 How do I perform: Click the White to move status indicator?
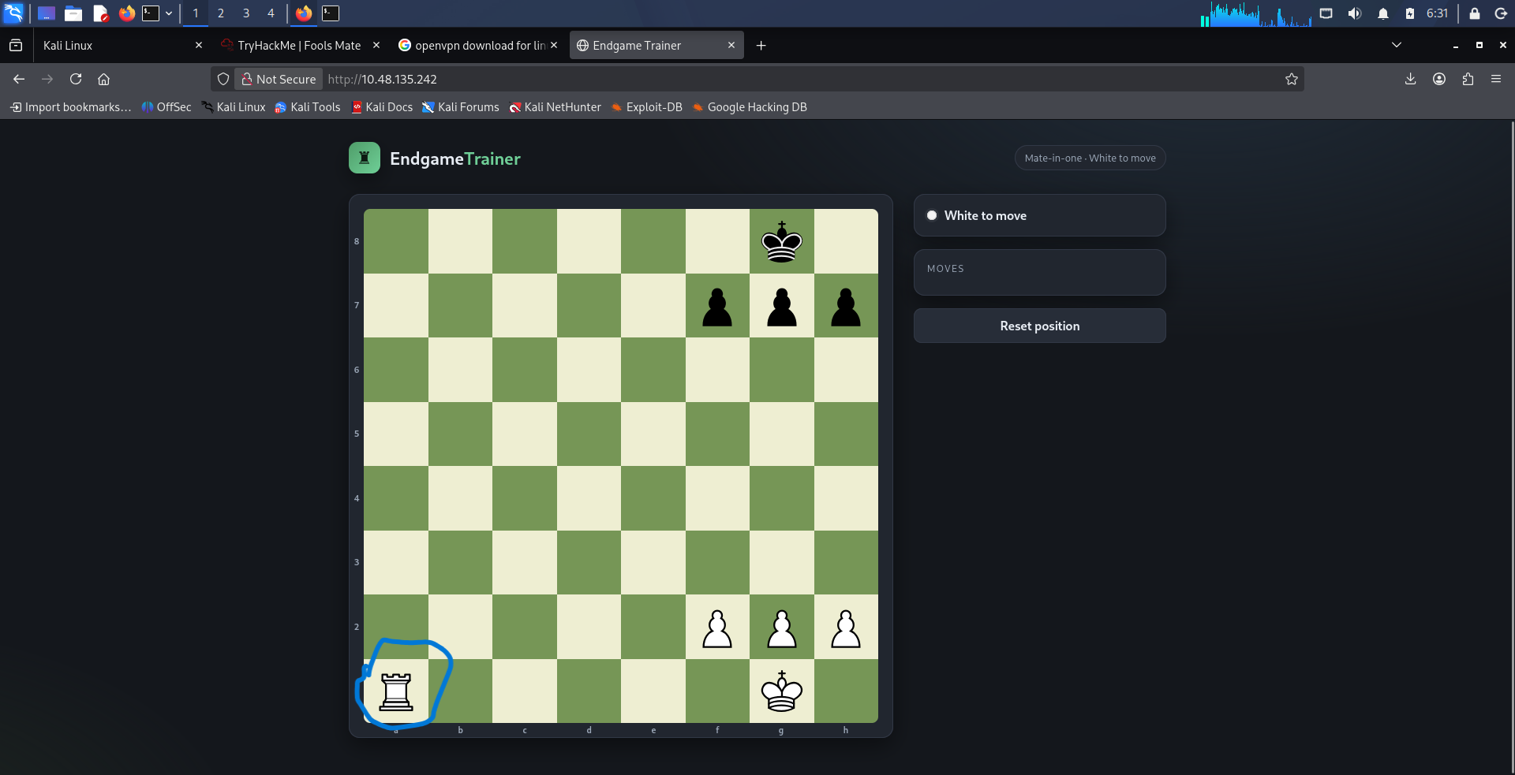coord(1039,215)
